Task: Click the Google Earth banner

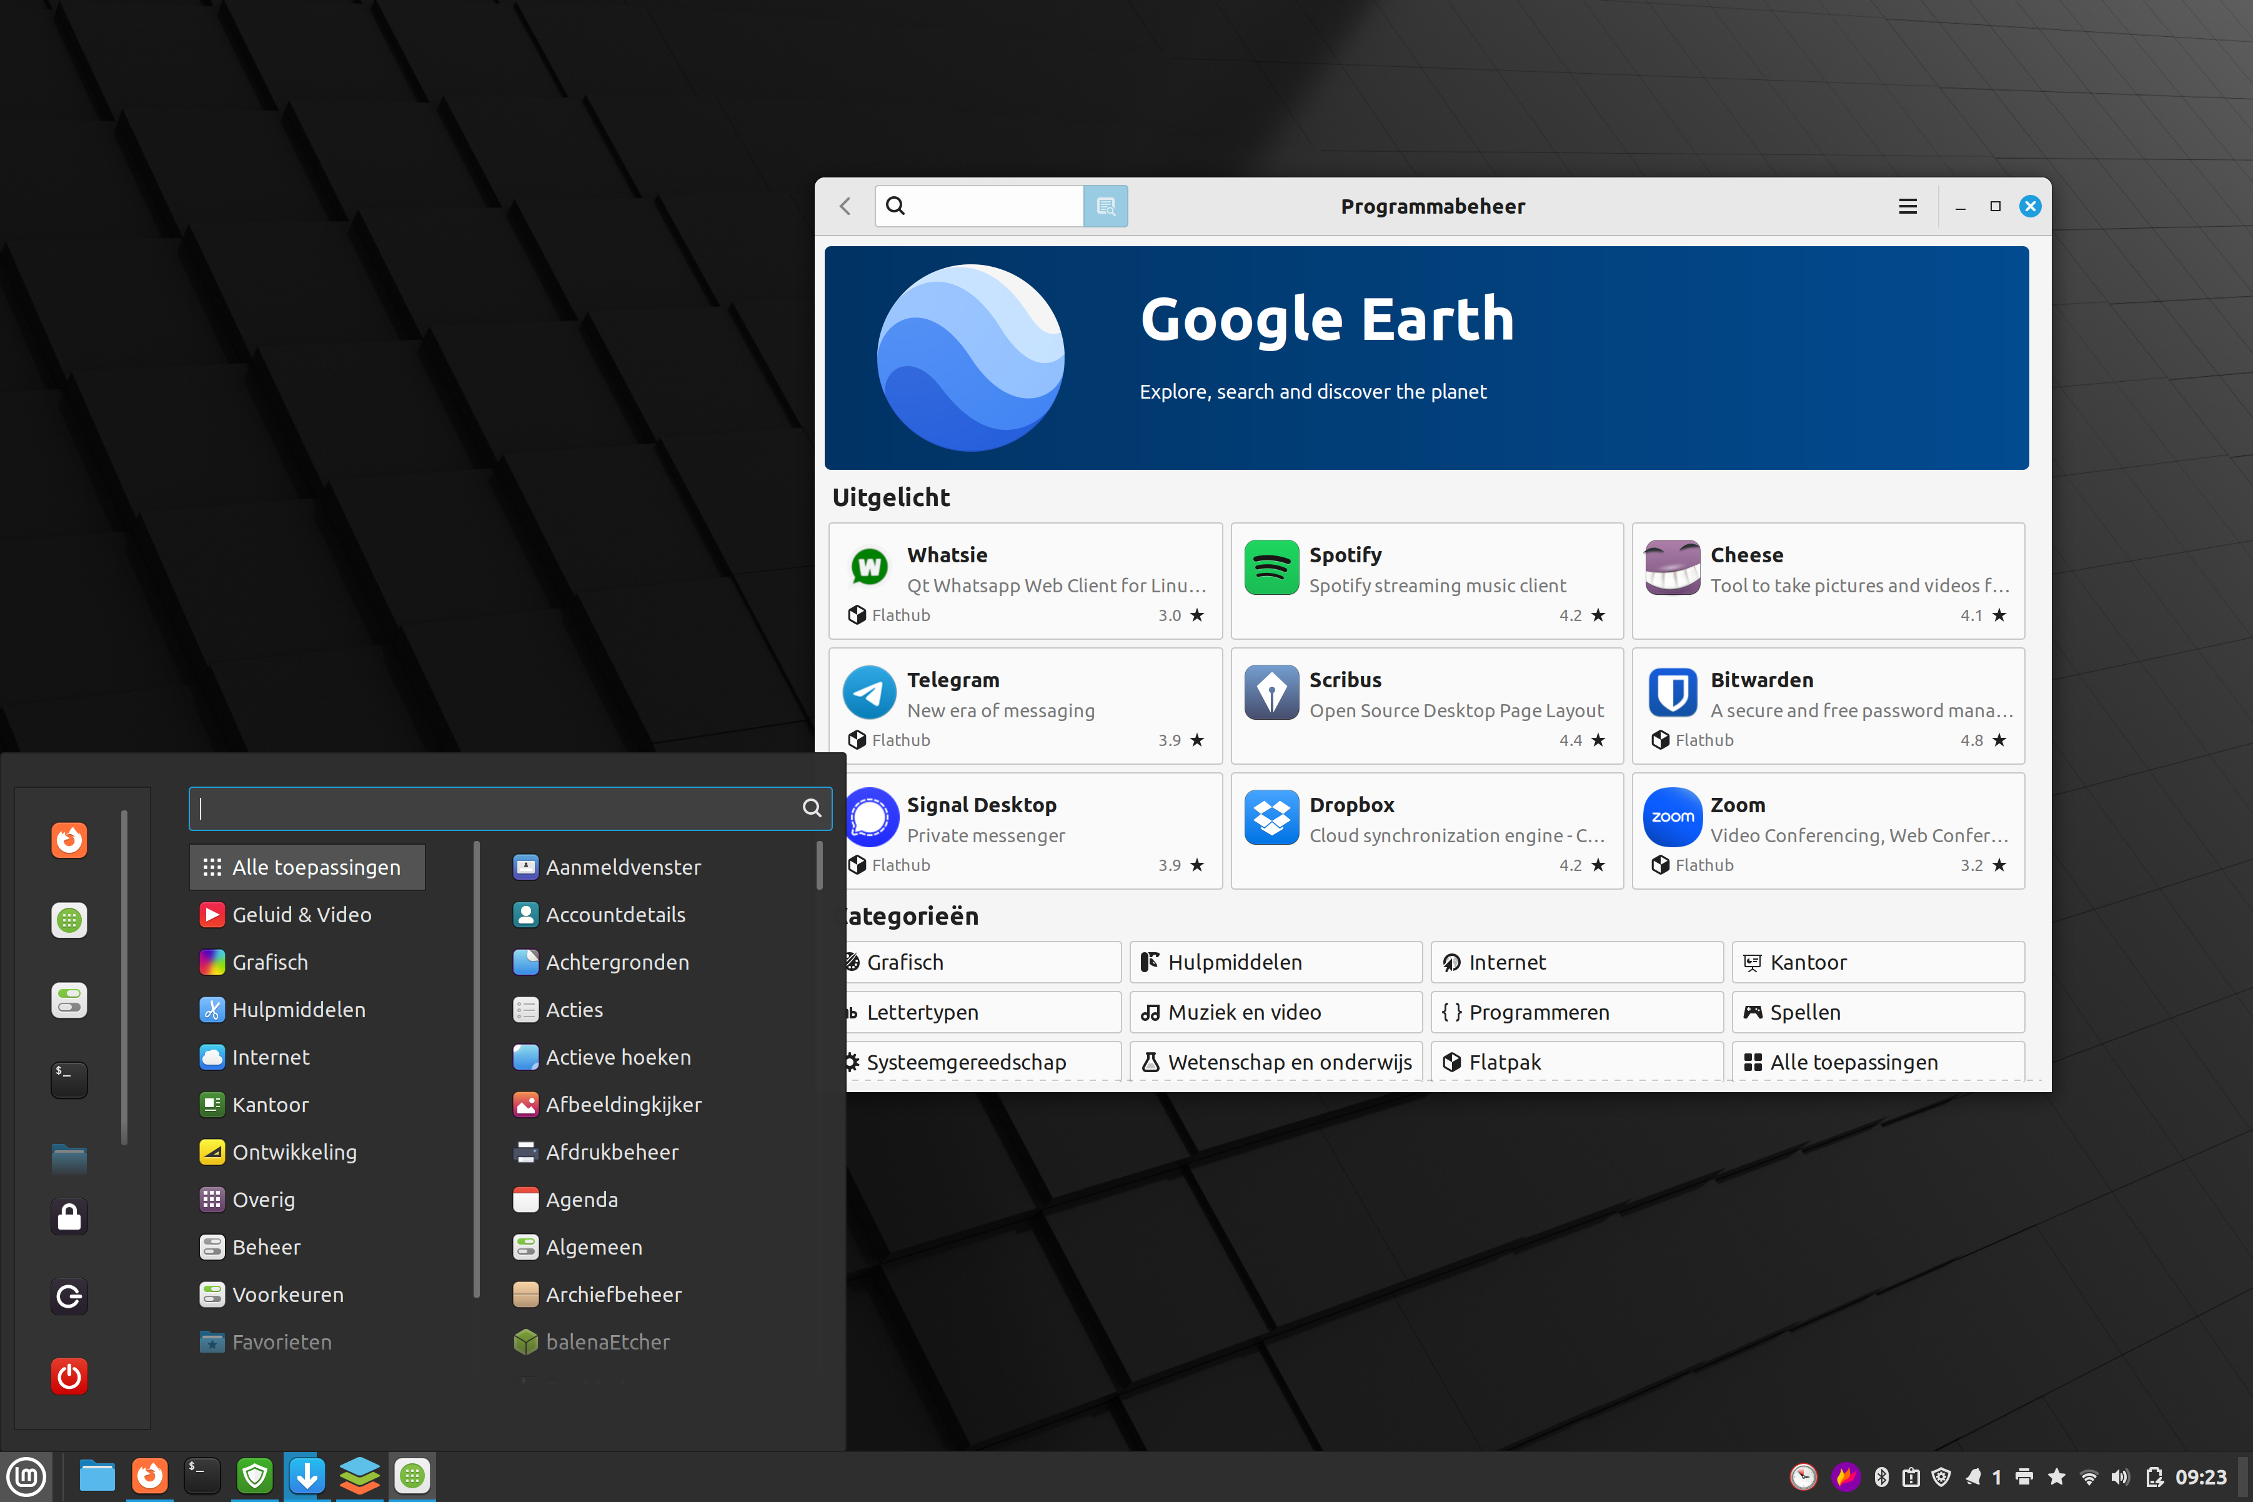Action: (x=1426, y=357)
